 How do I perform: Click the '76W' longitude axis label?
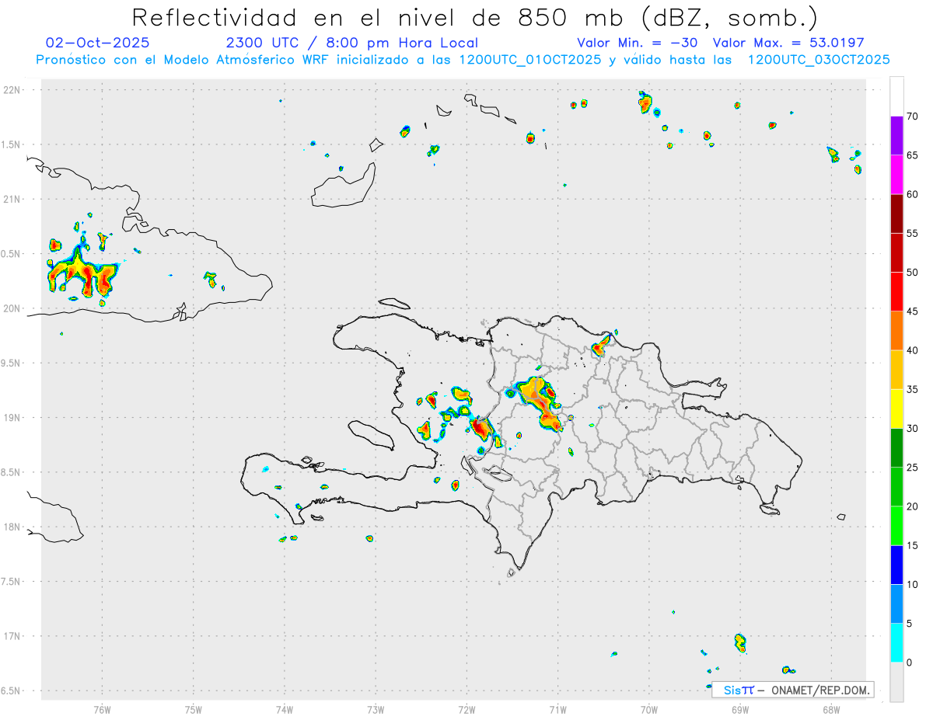[102, 709]
